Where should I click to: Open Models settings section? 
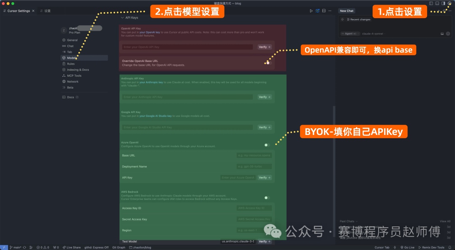(84, 58)
